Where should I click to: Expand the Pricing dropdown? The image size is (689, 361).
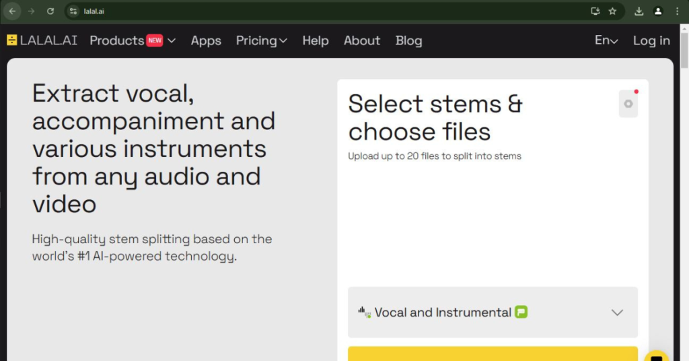click(262, 40)
